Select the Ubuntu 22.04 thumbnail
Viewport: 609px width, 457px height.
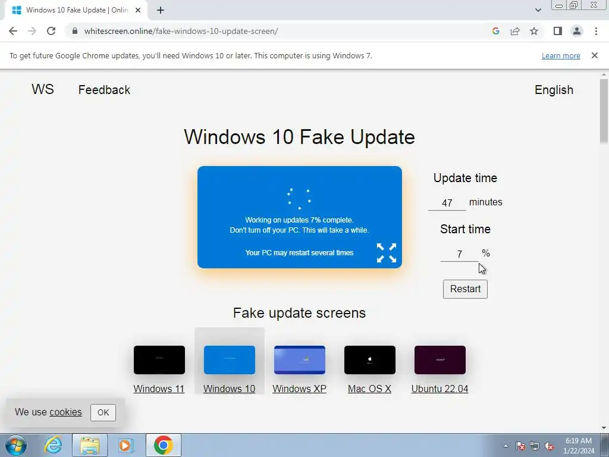pos(440,360)
